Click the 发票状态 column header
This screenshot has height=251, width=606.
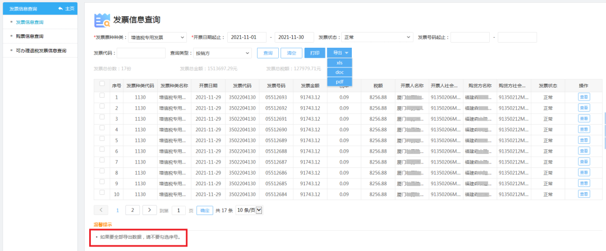[548, 85]
